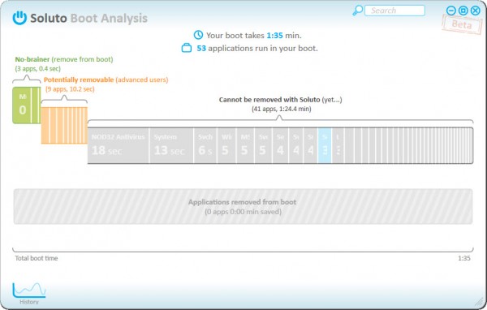Image resolution: width=487 pixels, height=310 pixels.
Task: Select the green no-brainer app block showing 0
Action: [22, 105]
